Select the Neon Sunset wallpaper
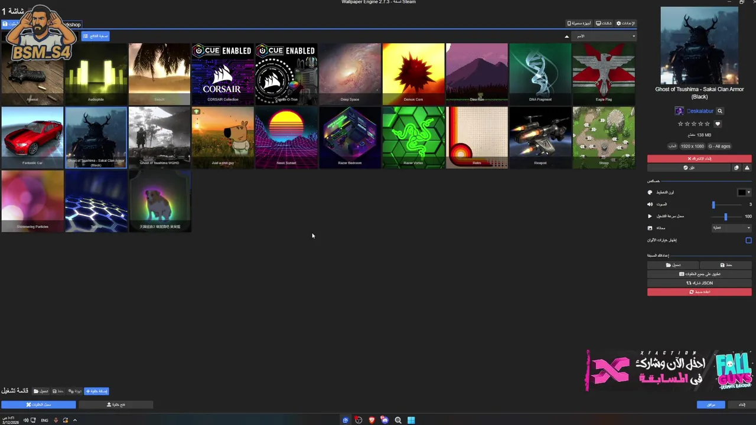The image size is (756, 425). point(286,138)
